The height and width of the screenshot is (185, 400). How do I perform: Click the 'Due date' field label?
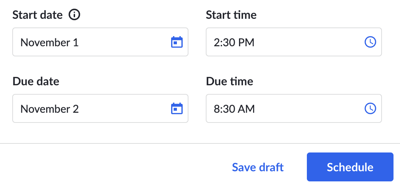pyautogui.click(x=36, y=81)
